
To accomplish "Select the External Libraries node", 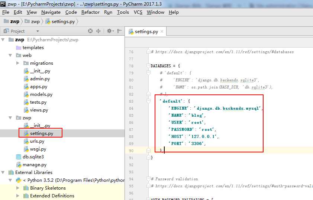I will tap(30, 172).
